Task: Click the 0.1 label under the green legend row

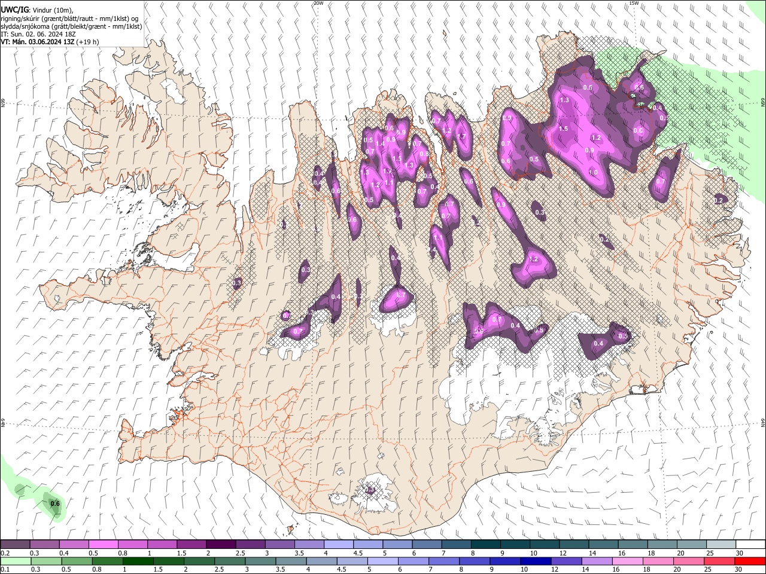Action: pos(5,569)
